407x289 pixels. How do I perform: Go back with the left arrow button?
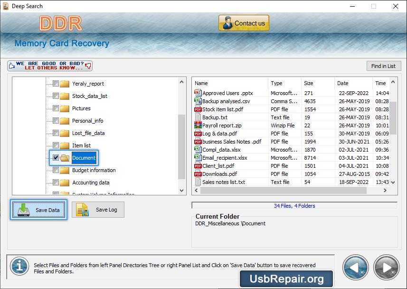click(355, 268)
